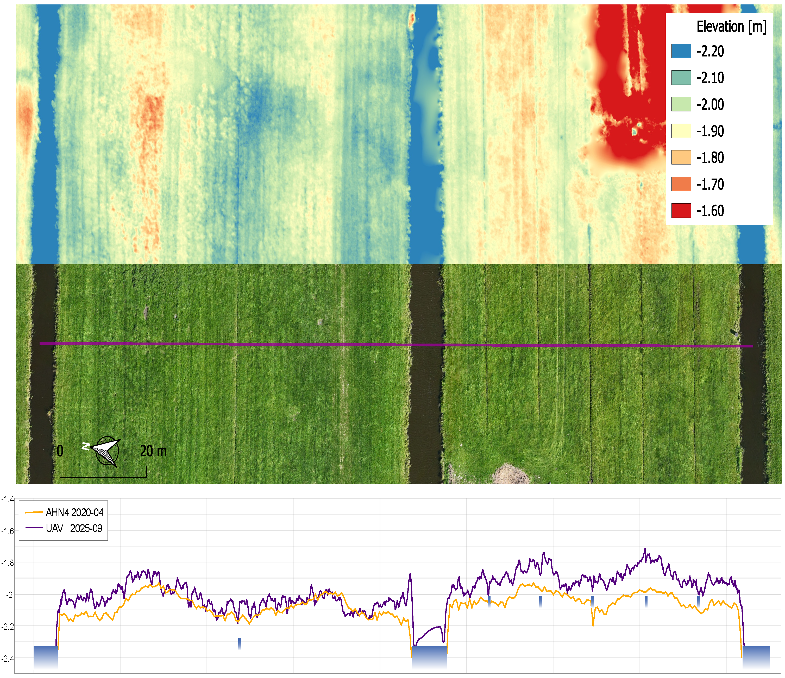
Task: Select the -2.20 blue elevation swatch
Action: point(681,51)
